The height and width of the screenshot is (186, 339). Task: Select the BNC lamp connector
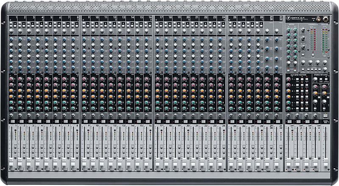point(318,19)
